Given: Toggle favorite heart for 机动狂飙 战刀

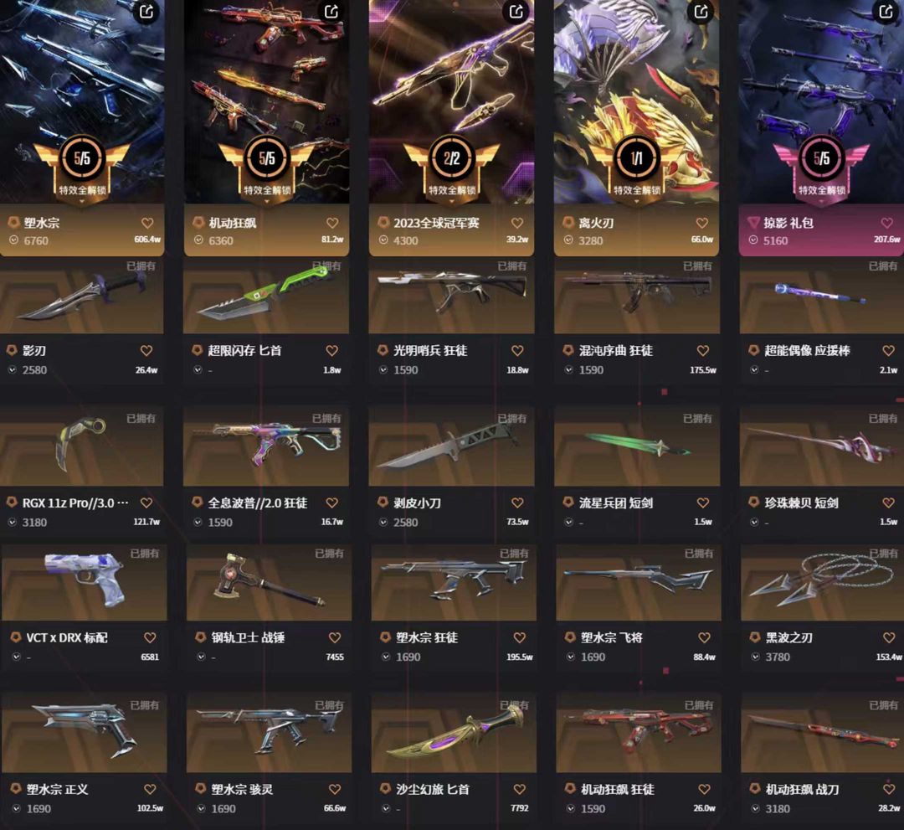Looking at the screenshot, I should click(x=889, y=788).
